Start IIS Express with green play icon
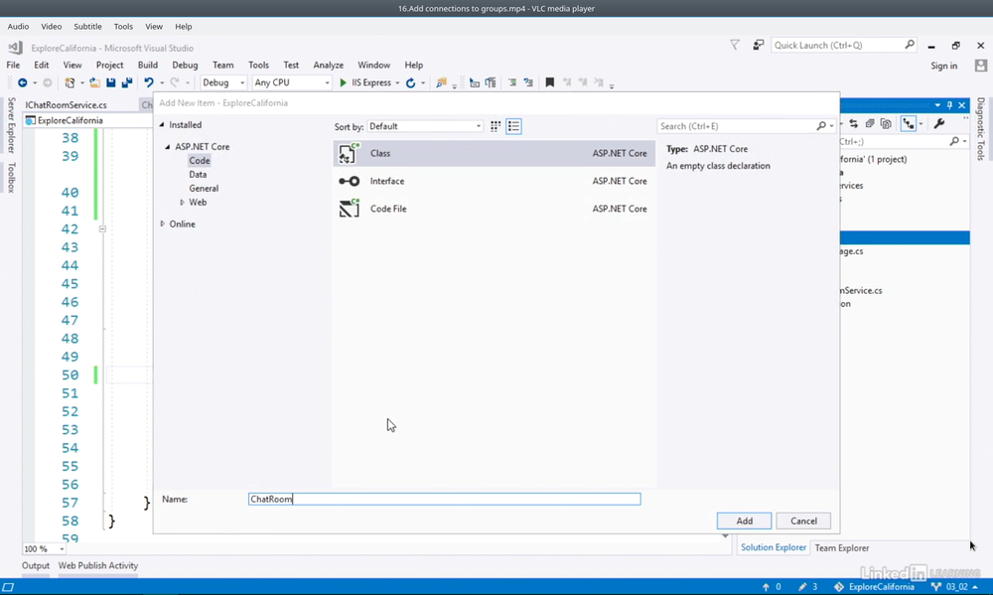Image resolution: width=993 pixels, height=595 pixels. coord(344,82)
